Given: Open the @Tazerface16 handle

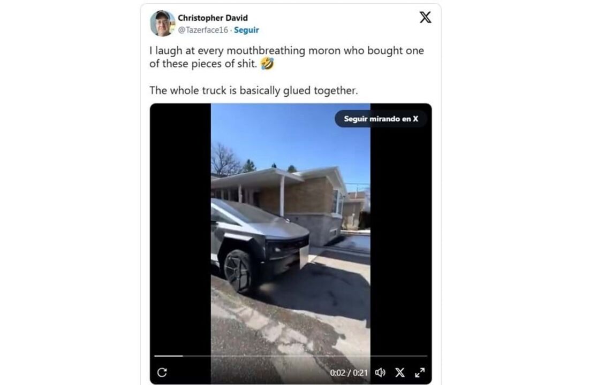Looking at the screenshot, I should (x=203, y=30).
